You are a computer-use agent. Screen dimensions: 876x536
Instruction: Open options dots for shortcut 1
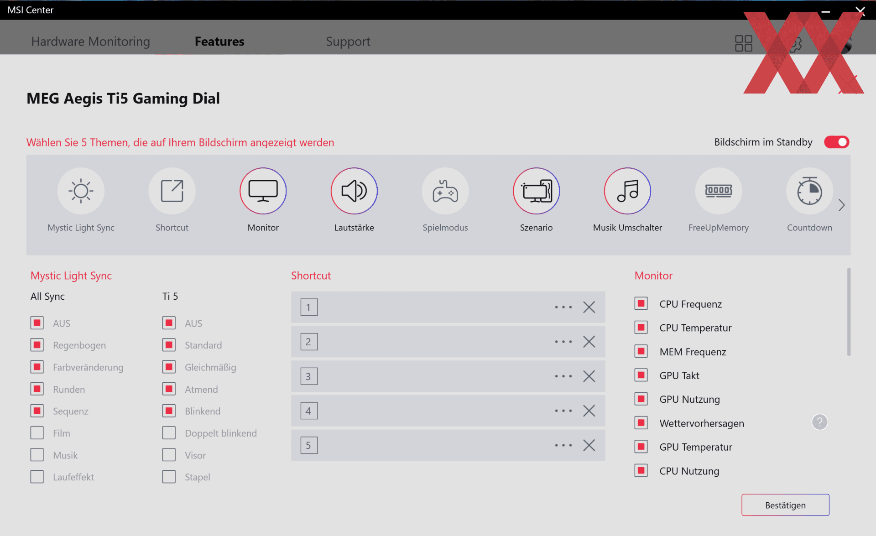click(563, 307)
